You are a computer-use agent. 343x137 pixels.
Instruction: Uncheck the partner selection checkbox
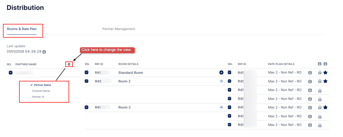point(10,73)
